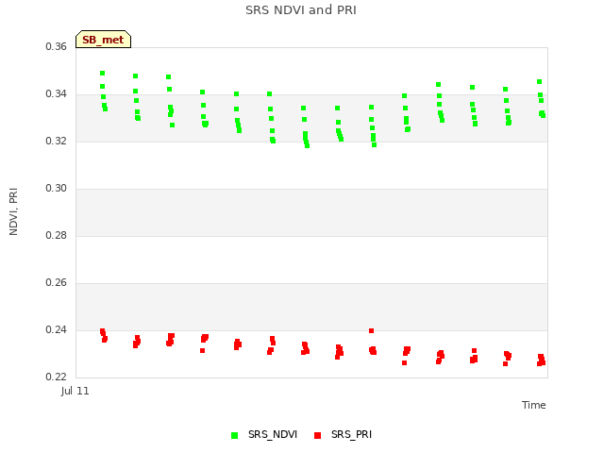The image size is (604, 453).
Task: Click the SB_met site label tag
Action: click(103, 40)
